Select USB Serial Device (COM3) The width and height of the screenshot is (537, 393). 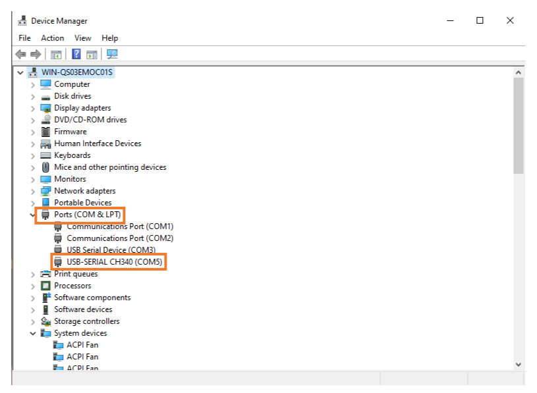tap(111, 250)
